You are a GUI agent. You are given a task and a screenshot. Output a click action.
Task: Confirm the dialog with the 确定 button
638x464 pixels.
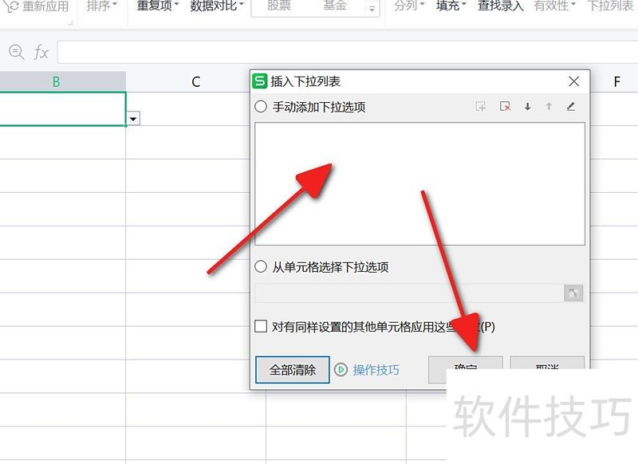click(467, 369)
